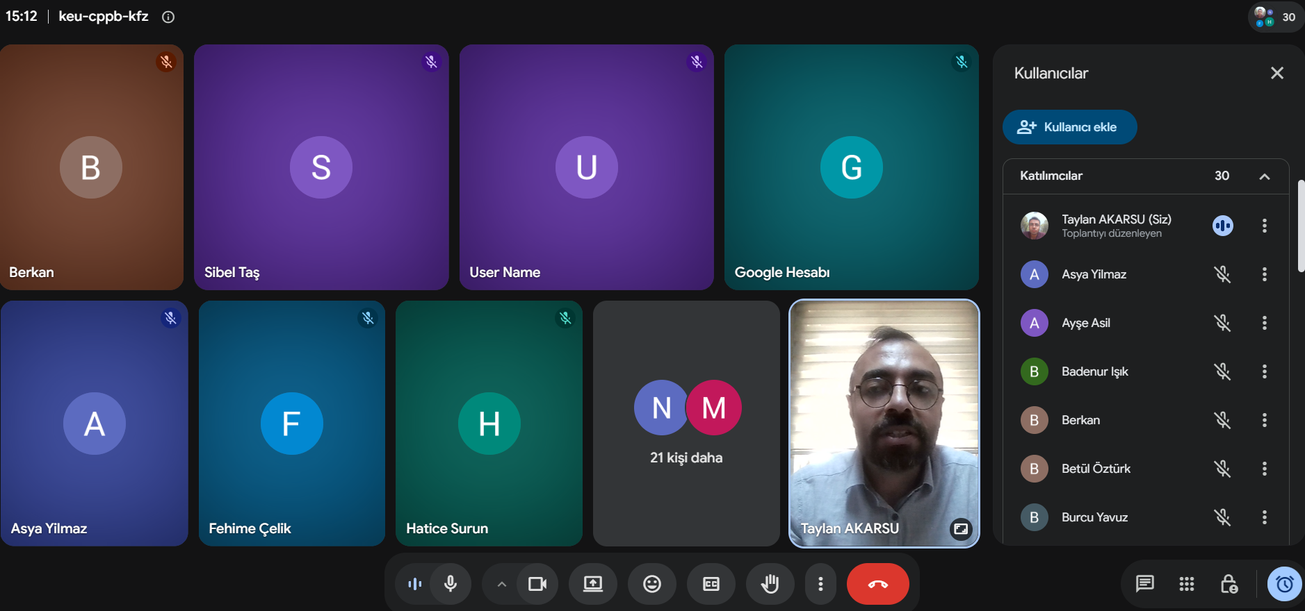Click the Sibel Taş participant tile
The image size is (1305, 611).
321,167
